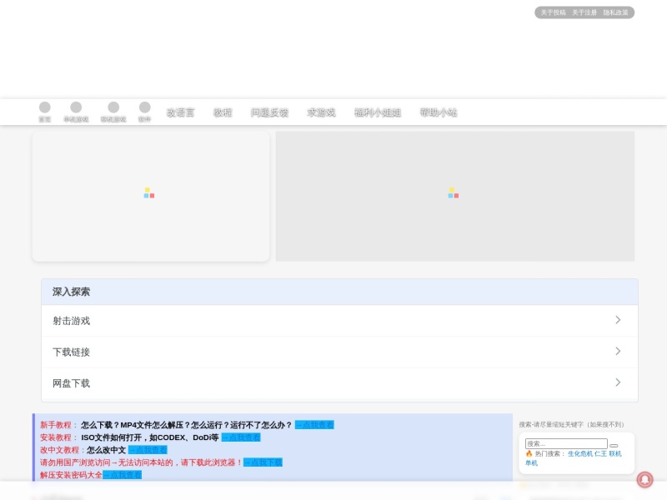Click the 生化危机 hot search link
667x500 pixels.
coord(580,453)
